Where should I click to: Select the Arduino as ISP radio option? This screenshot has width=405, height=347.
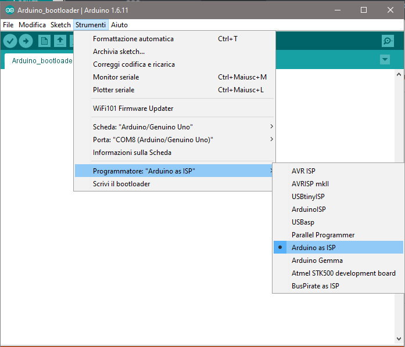(x=338, y=247)
